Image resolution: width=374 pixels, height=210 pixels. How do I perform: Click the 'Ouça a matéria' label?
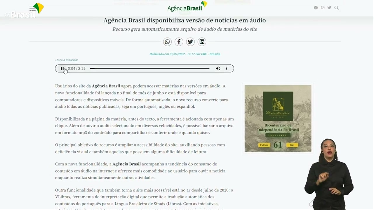pyautogui.click(x=67, y=60)
